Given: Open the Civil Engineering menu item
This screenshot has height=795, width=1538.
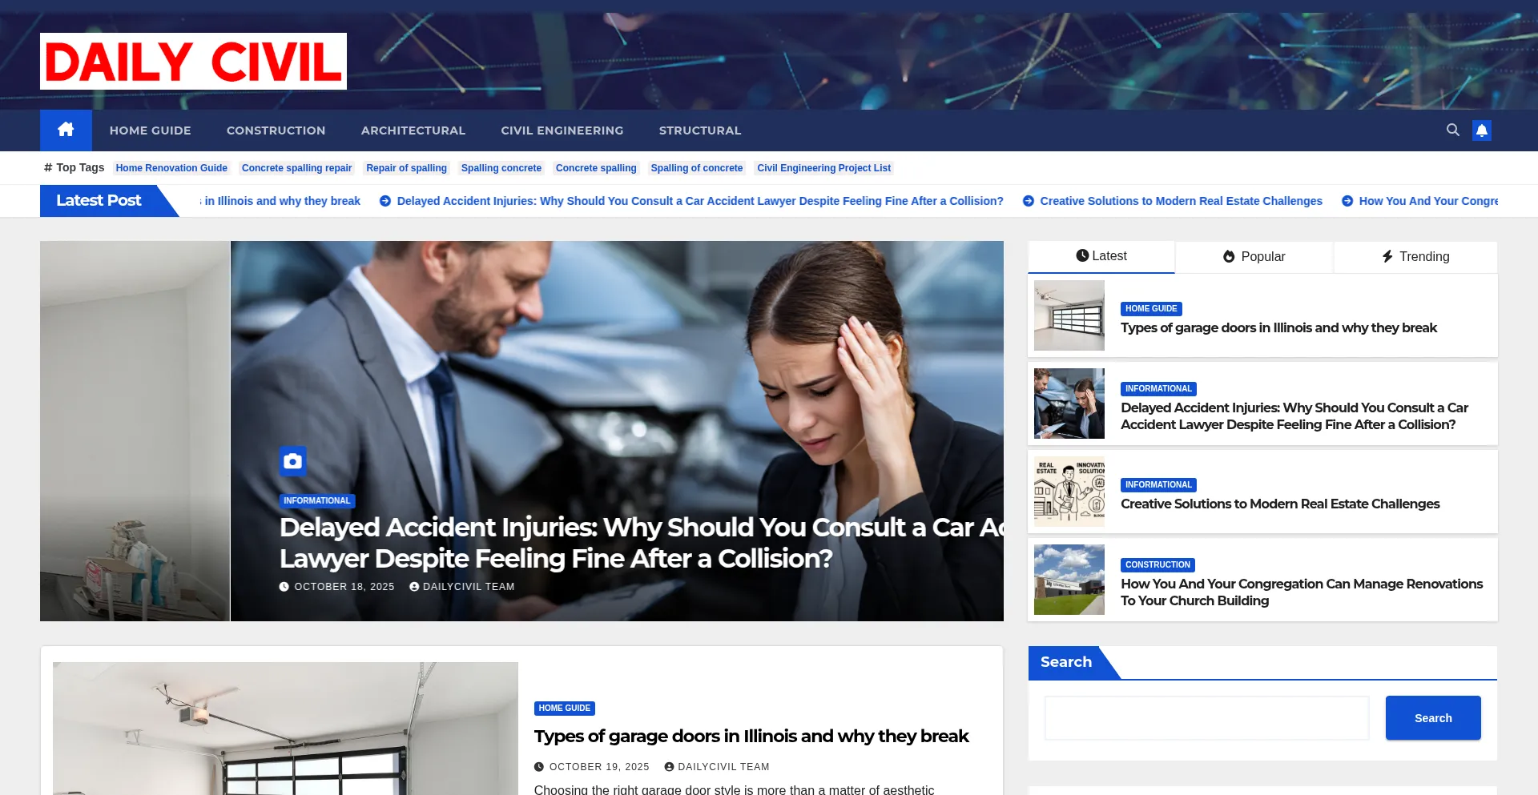Looking at the screenshot, I should click(x=562, y=130).
